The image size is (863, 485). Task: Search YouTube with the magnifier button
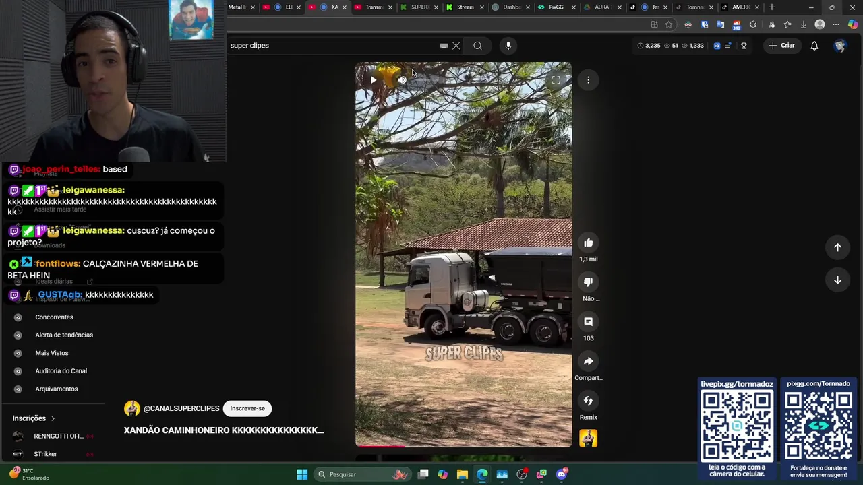tap(477, 46)
